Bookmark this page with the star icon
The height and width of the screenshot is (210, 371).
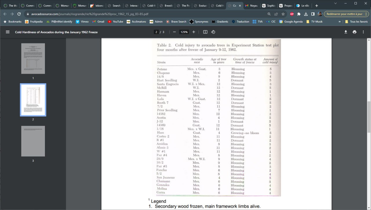click(x=283, y=14)
